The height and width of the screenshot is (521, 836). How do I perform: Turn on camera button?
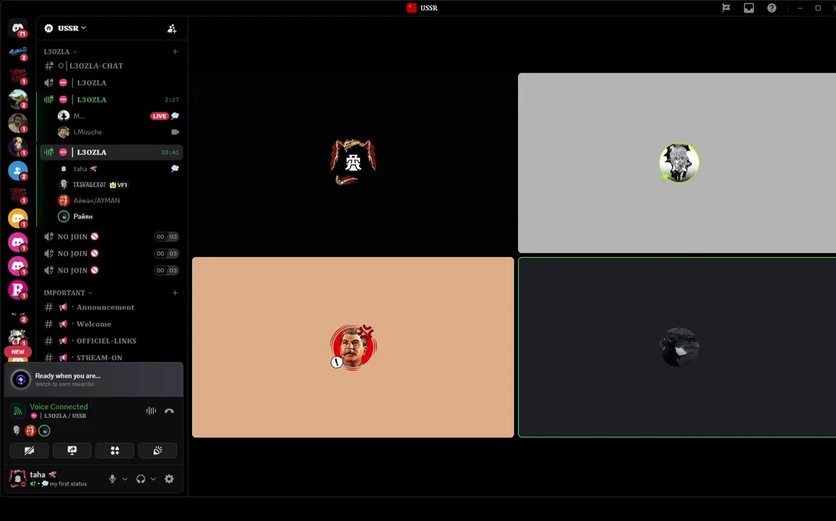pyautogui.click(x=29, y=451)
